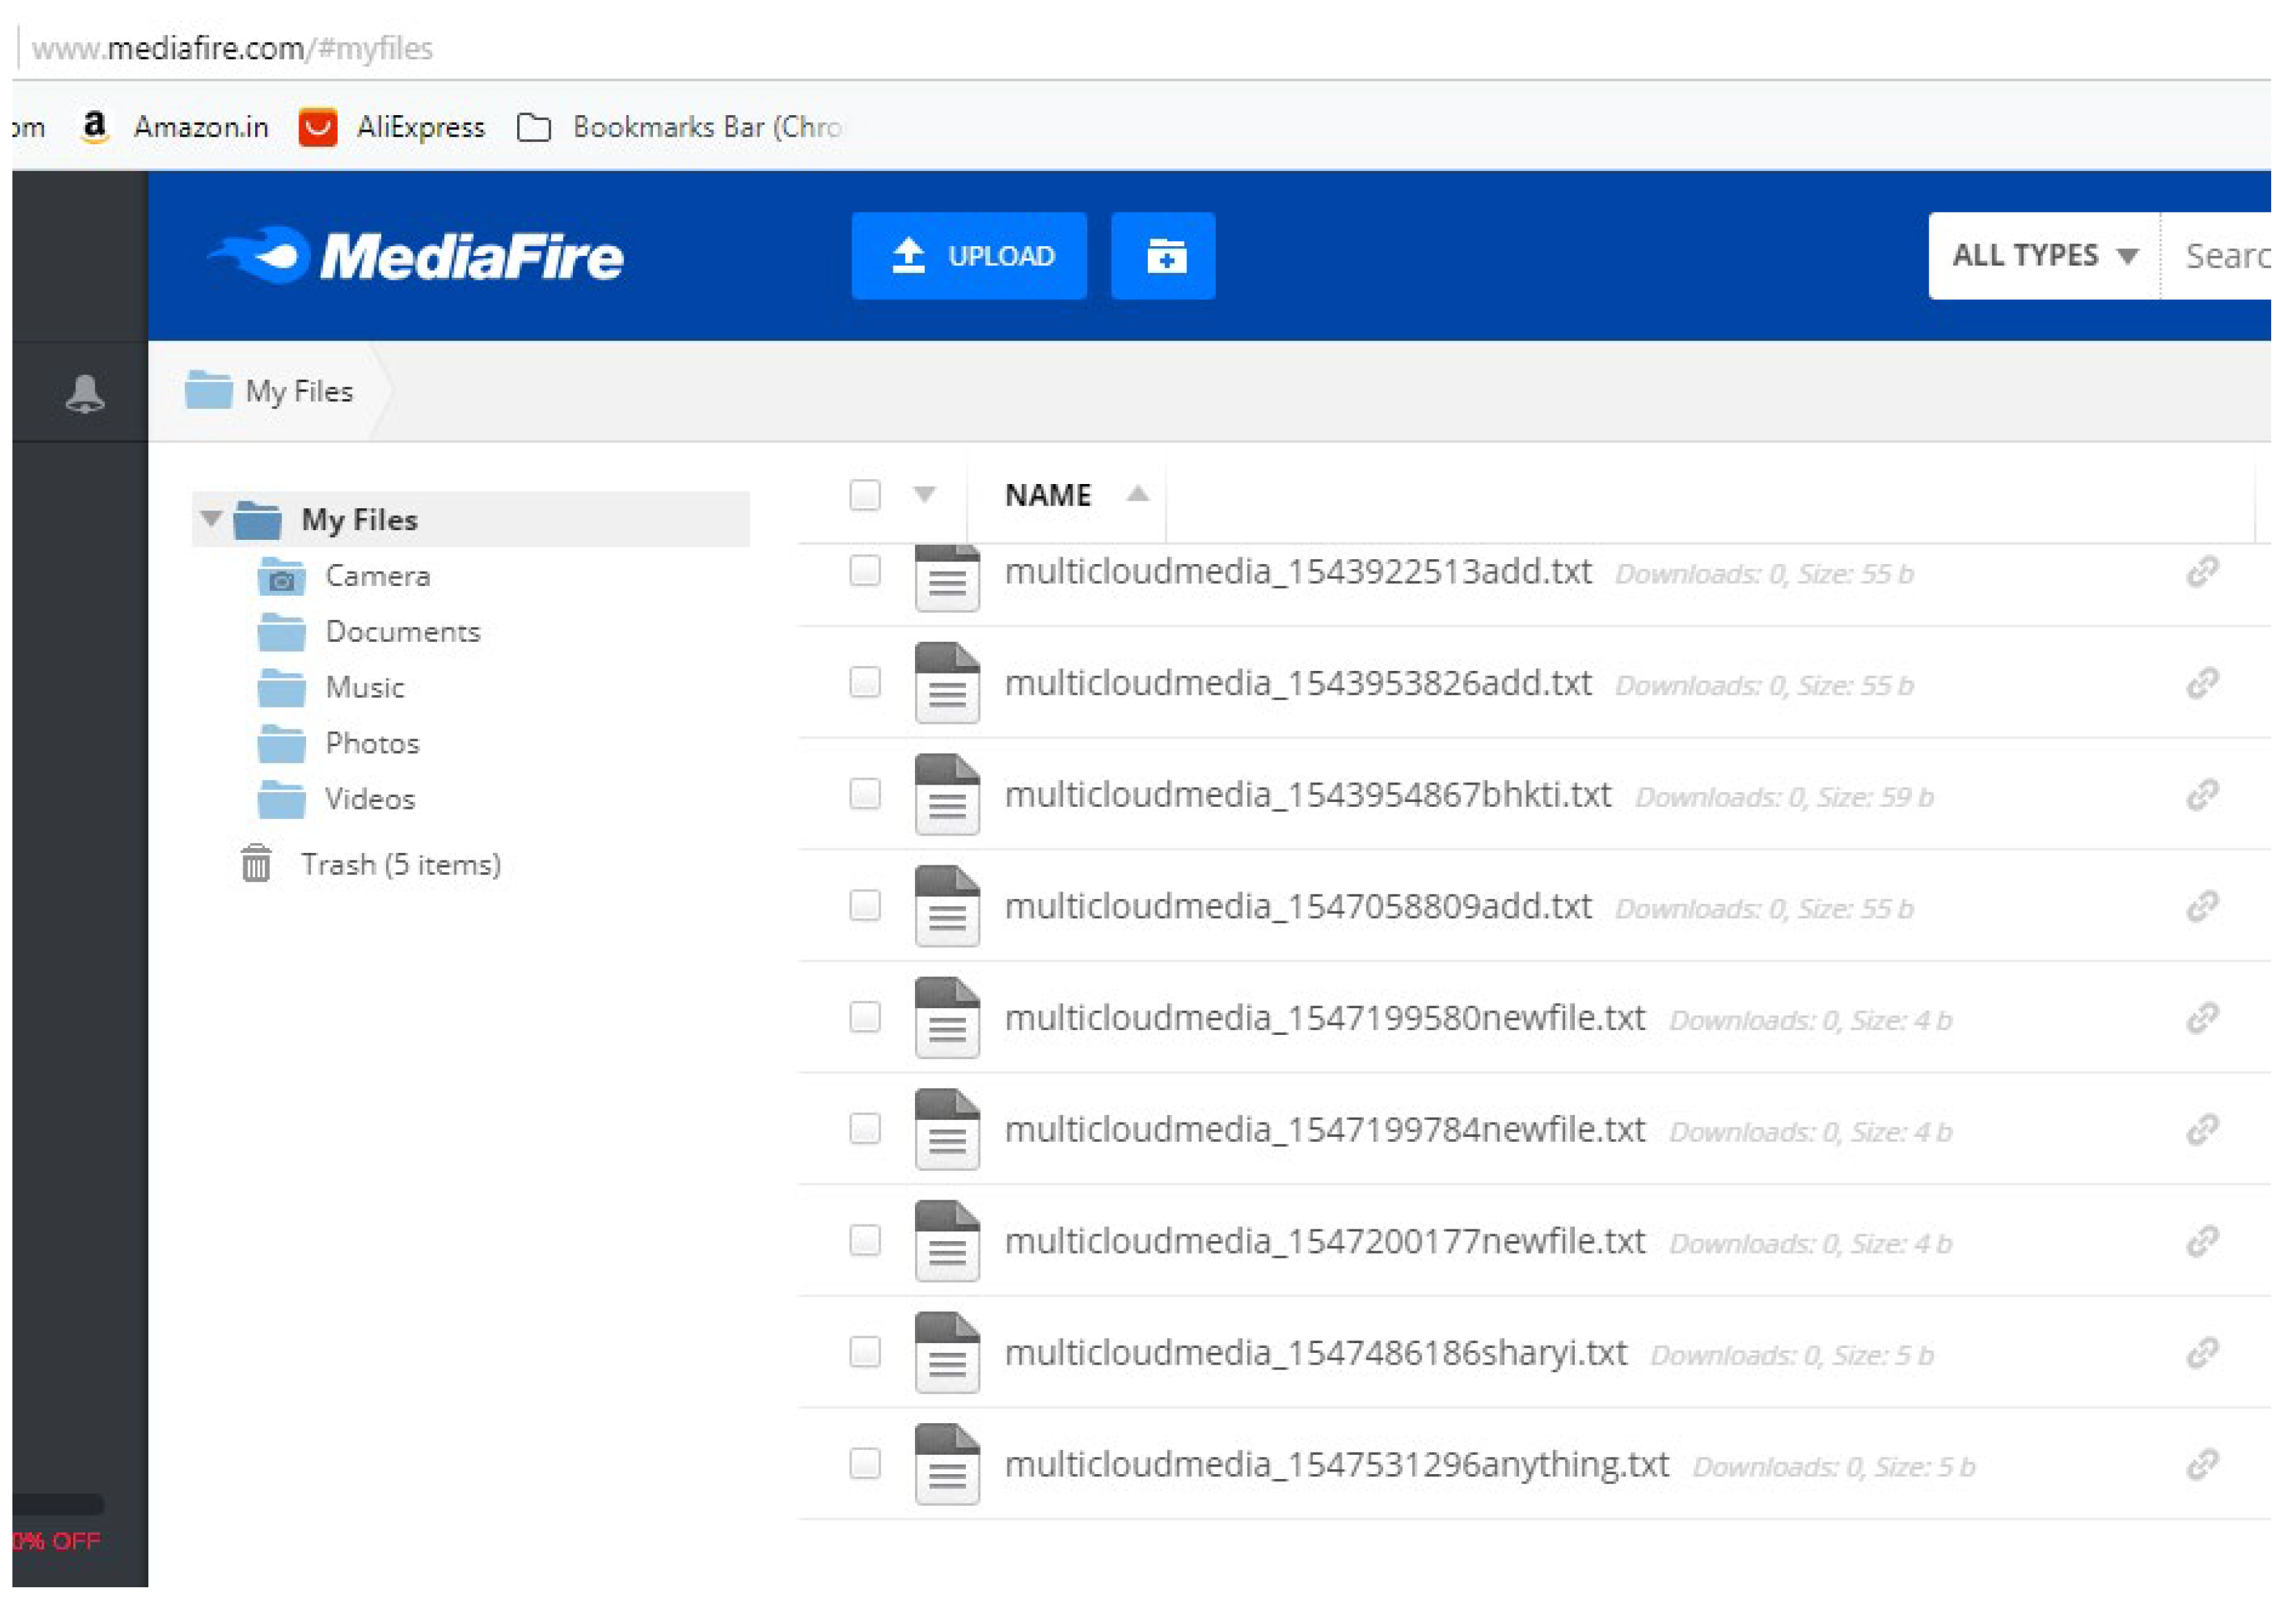Copy link icon for multicloudmedia_1543922513add.txt

2202,572
